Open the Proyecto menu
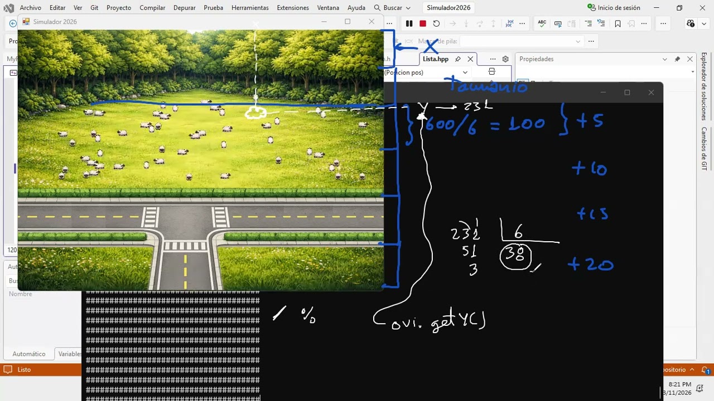This screenshot has height=401, width=714. pos(119,8)
